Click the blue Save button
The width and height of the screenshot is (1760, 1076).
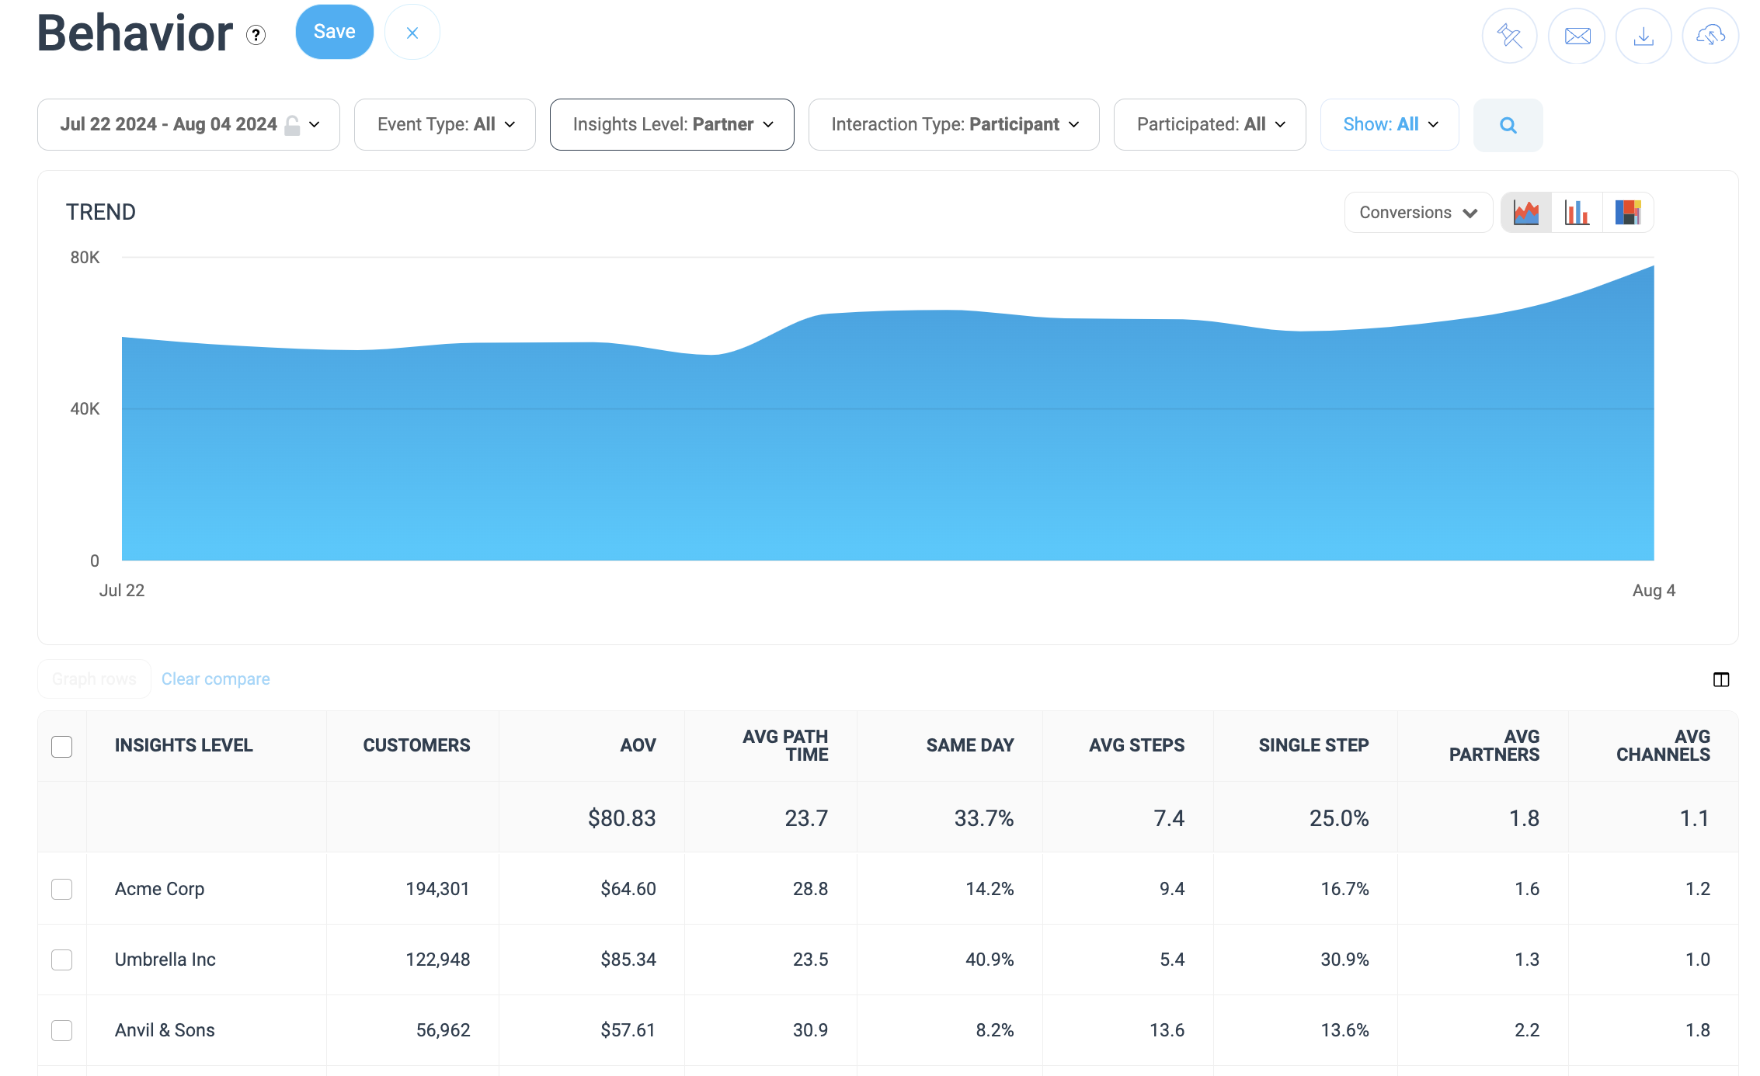[x=334, y=32]
